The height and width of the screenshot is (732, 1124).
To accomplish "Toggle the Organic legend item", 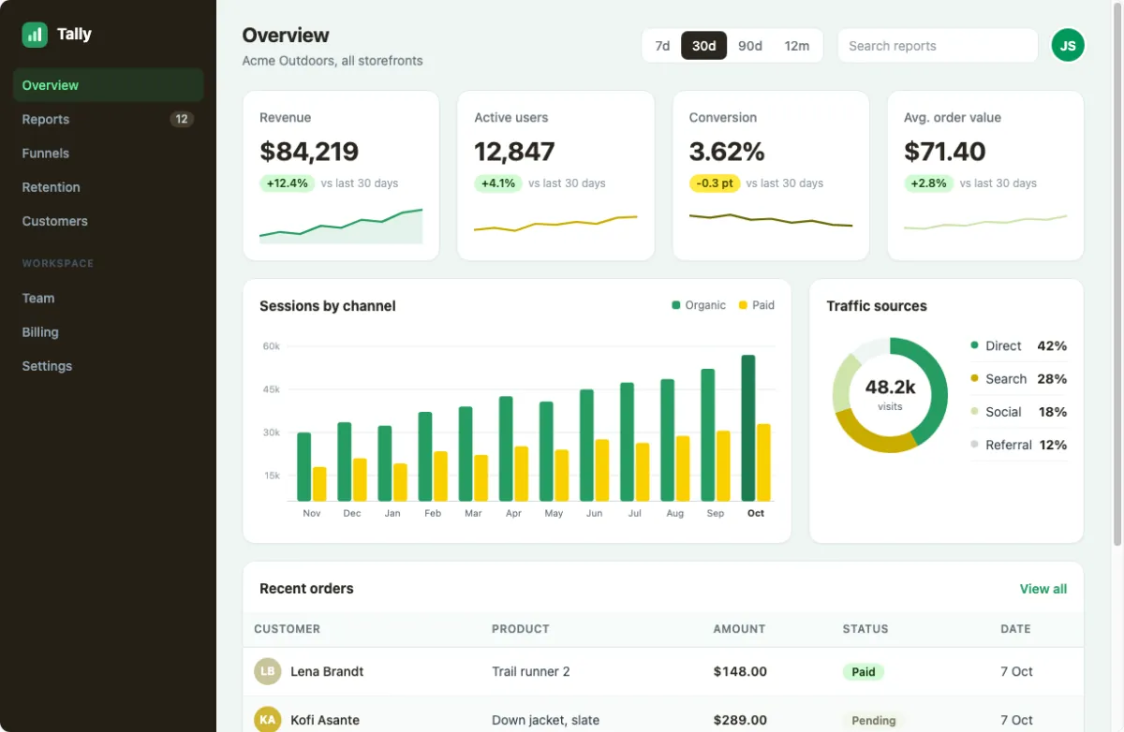I will [699, 305].
